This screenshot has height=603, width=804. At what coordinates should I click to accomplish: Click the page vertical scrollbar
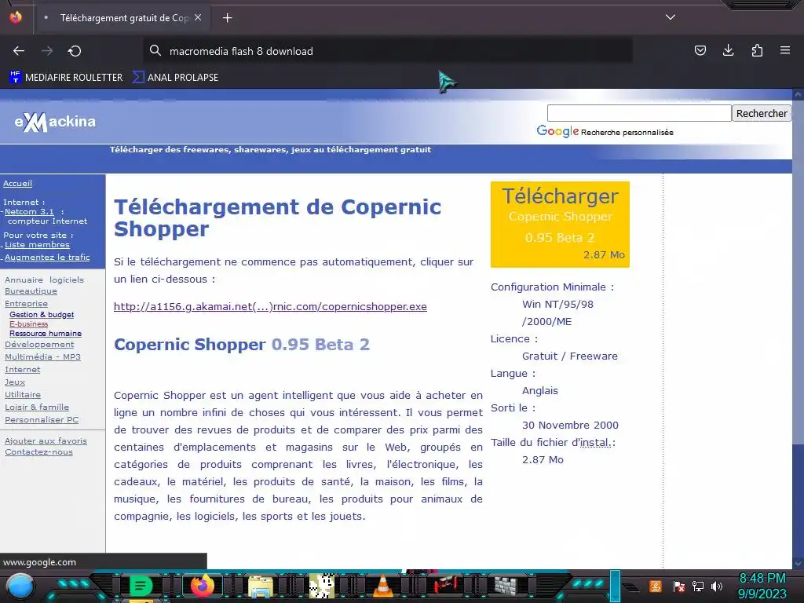(x=798, y=328)
